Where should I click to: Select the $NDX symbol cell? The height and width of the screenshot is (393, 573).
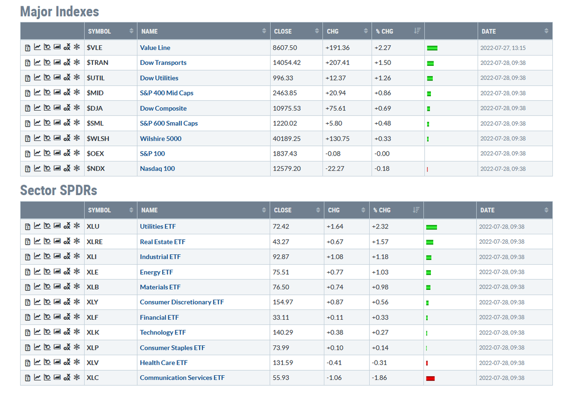click(x=111, y=168)
